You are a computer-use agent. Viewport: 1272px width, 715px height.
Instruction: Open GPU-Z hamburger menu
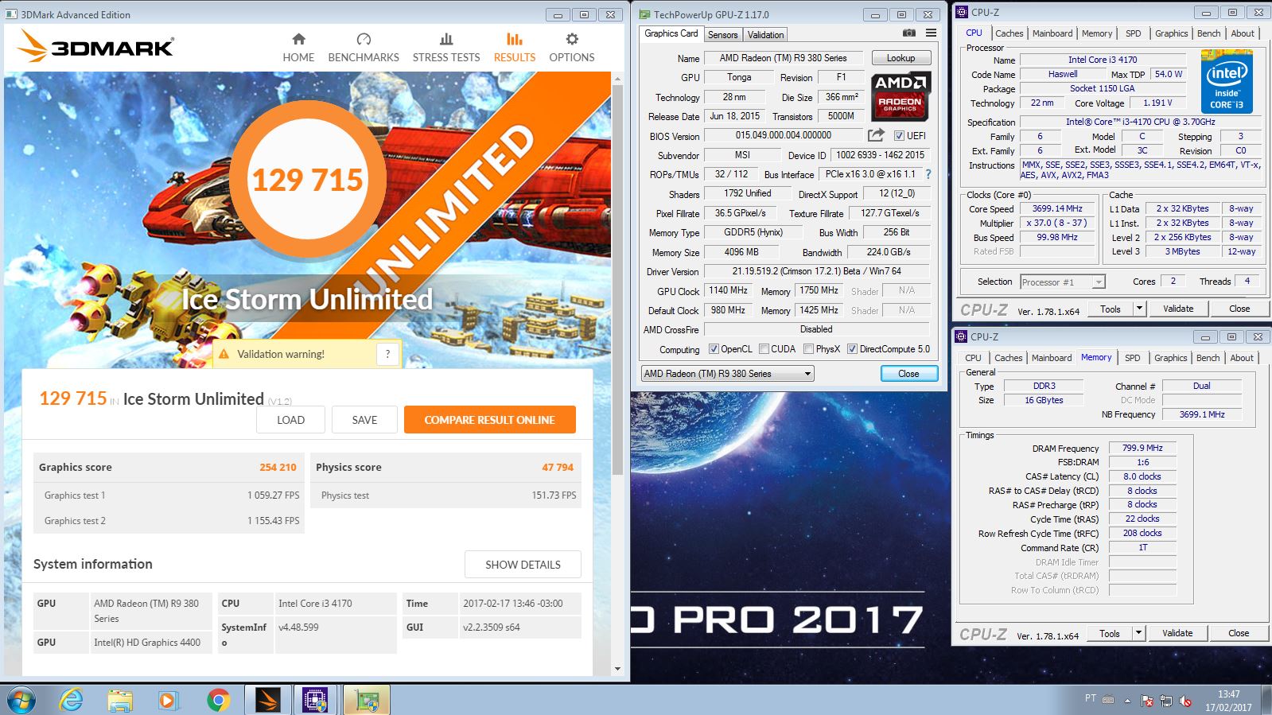[931, 33]
